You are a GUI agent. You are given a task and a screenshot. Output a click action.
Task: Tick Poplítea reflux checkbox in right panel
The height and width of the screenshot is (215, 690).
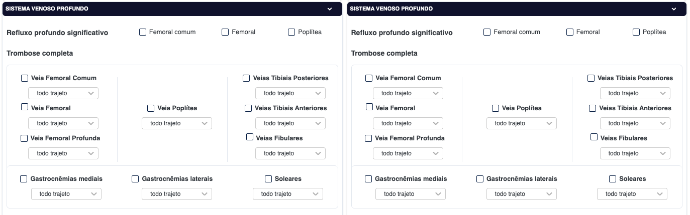(636, 32)
